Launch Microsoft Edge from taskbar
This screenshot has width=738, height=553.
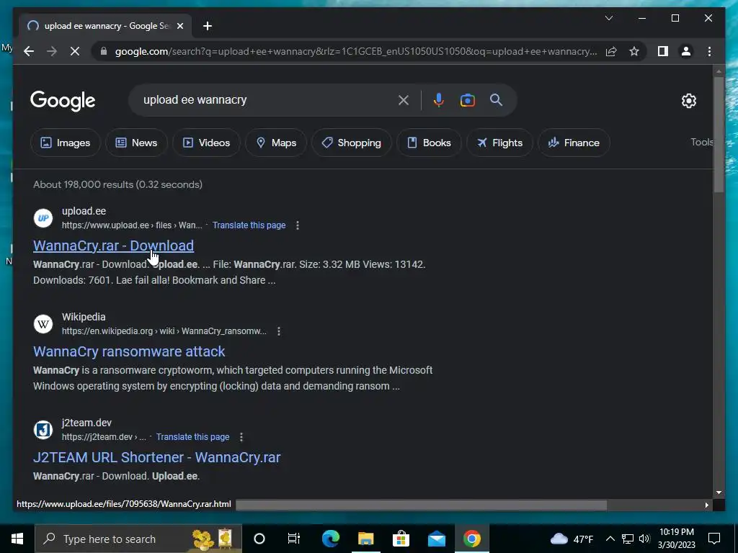330,539
